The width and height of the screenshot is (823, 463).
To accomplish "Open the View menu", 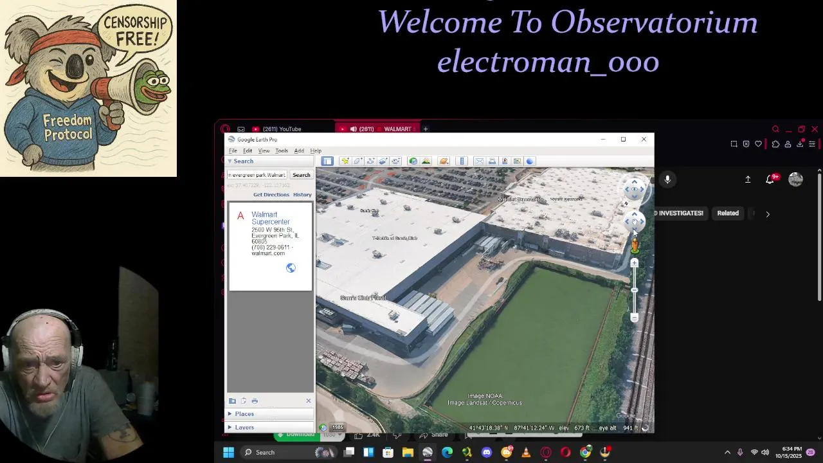I will tap(264, 150).
